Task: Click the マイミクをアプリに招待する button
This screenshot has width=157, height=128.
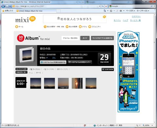Action: pyautogui.click(x=102, y=38)
